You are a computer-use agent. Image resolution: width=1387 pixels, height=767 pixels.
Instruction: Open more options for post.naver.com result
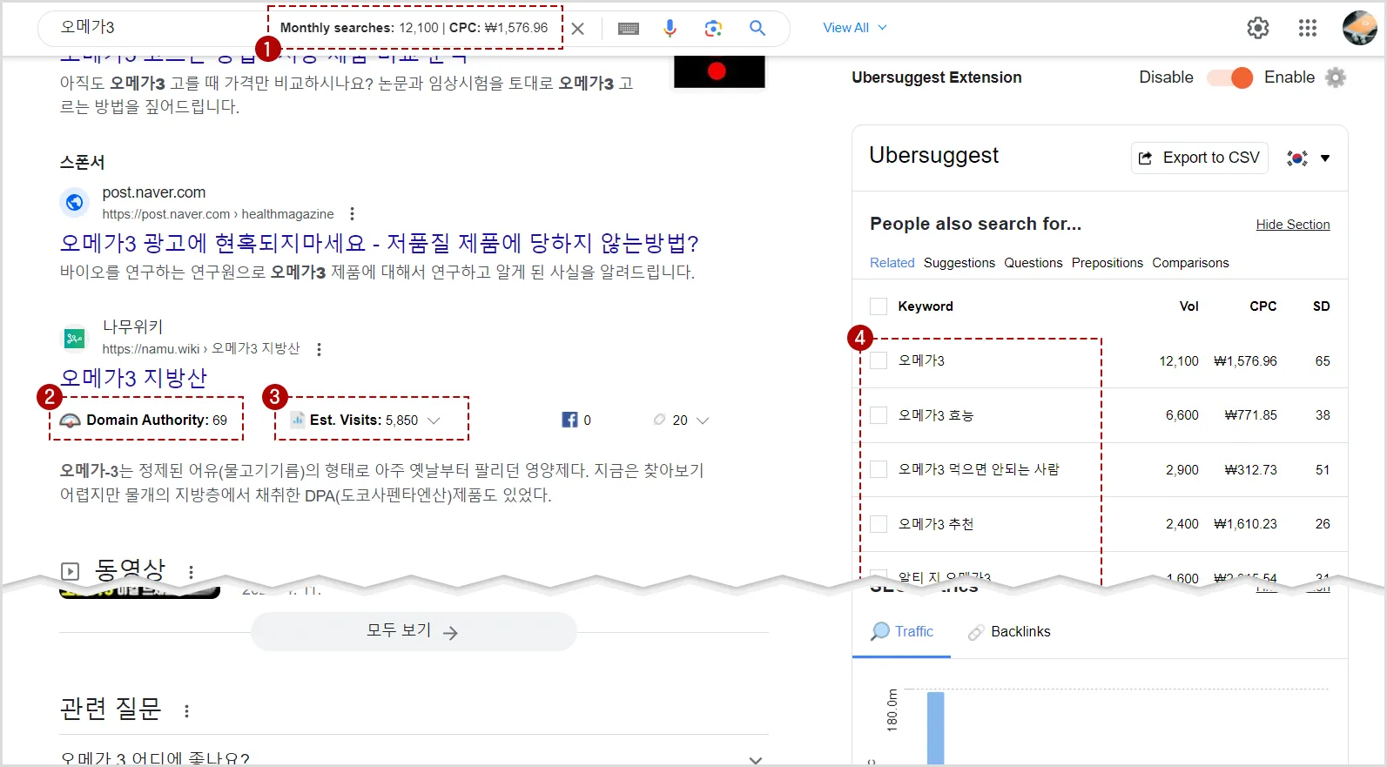pyautogui.click(x=352, y=213)
